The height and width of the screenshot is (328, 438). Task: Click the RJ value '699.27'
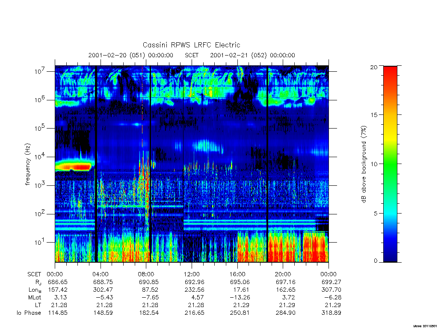tap(331, 282)
